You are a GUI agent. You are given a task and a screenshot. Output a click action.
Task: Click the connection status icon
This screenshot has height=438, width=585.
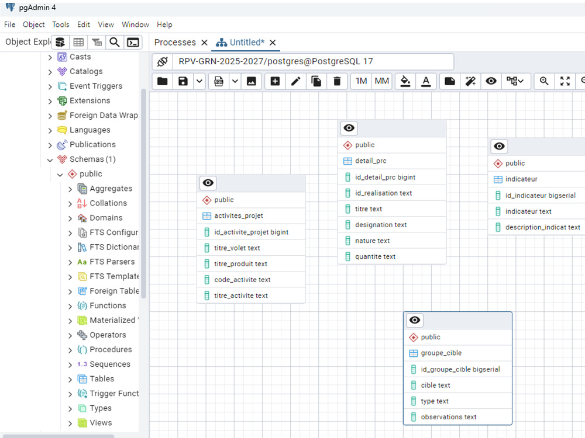(162, 61)
